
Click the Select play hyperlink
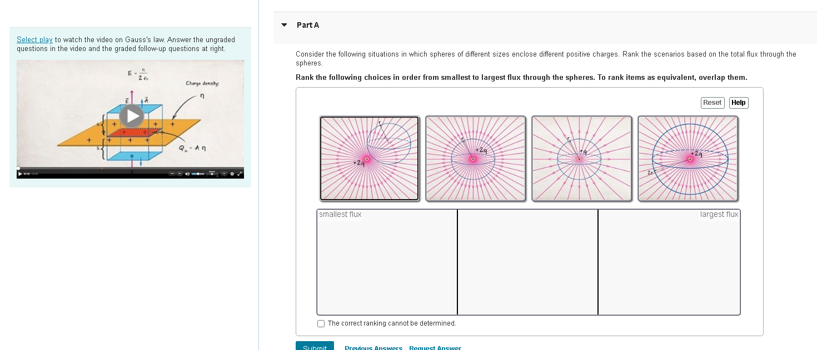tap(34, 39)
